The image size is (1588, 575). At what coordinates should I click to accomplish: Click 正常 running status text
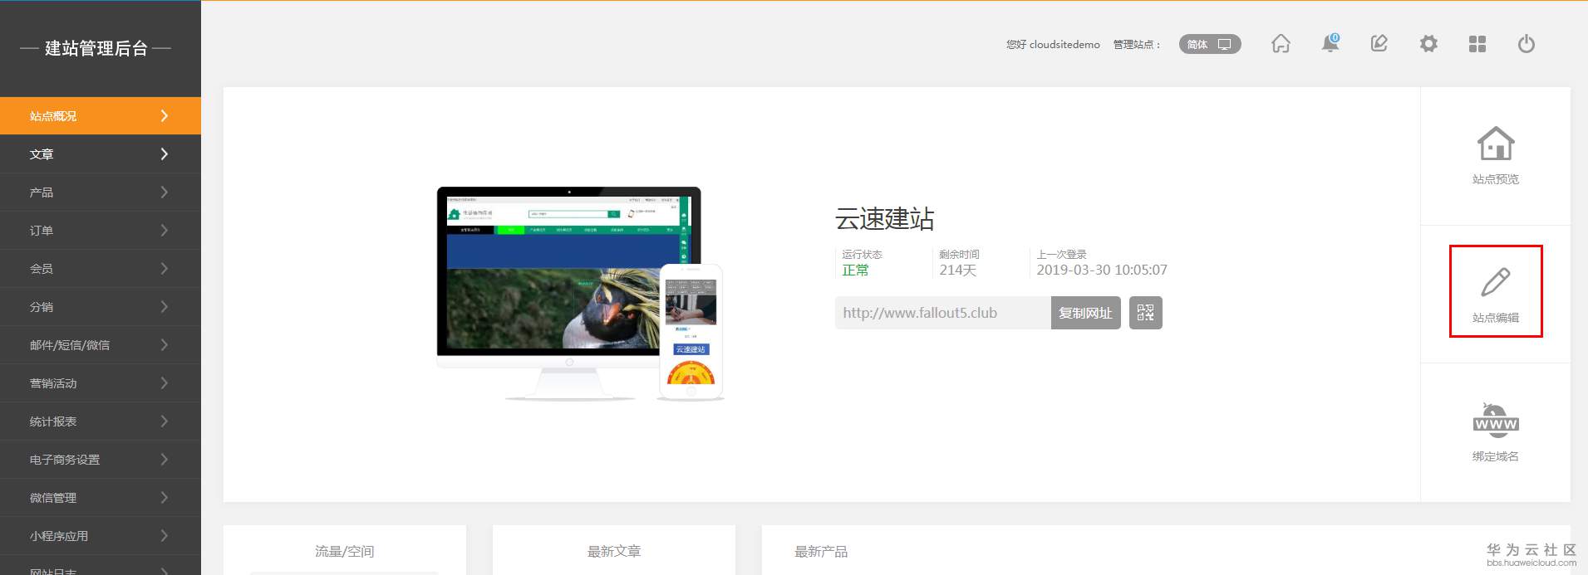855,270
